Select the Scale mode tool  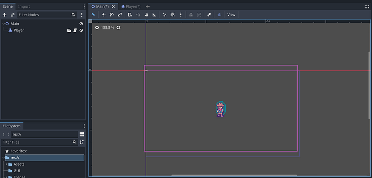click(x=119, y=14)
